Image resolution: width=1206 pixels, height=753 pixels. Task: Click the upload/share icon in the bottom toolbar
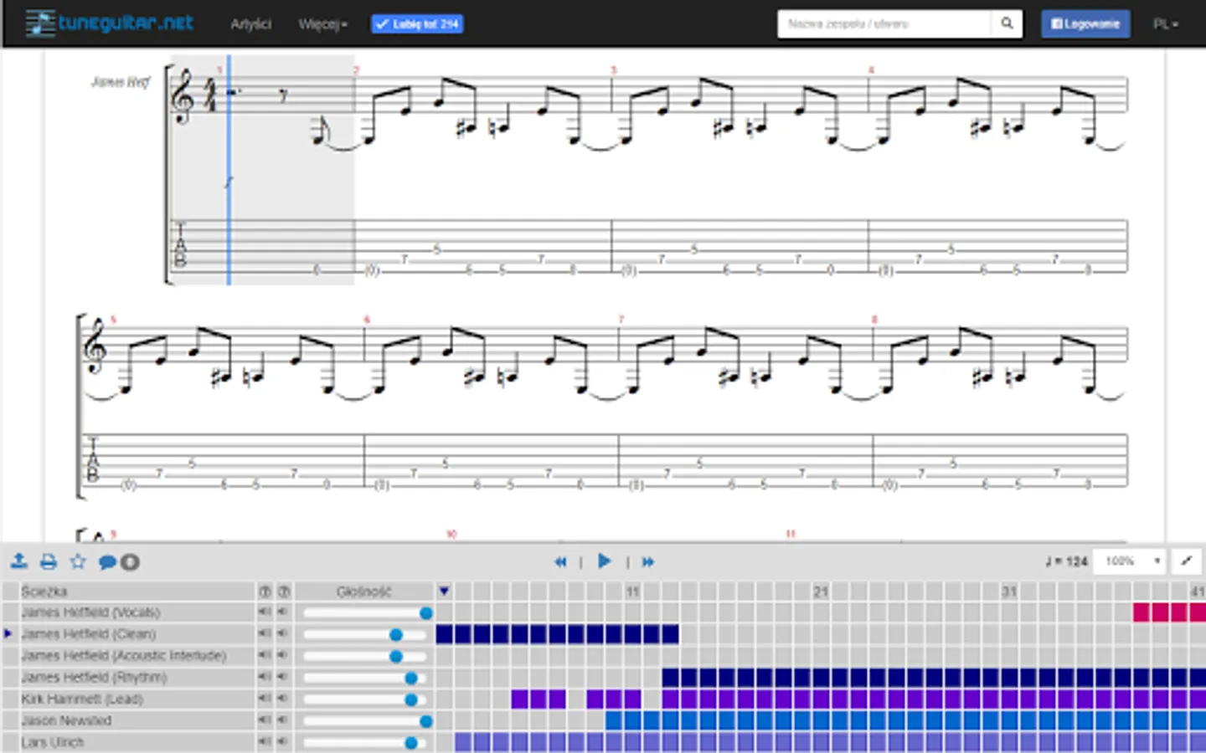tap(18, 561)
